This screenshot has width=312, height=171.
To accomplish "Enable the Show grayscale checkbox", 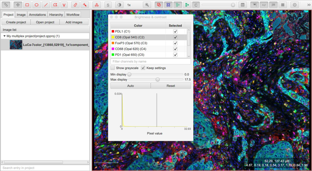I will (x=113, y=68).
